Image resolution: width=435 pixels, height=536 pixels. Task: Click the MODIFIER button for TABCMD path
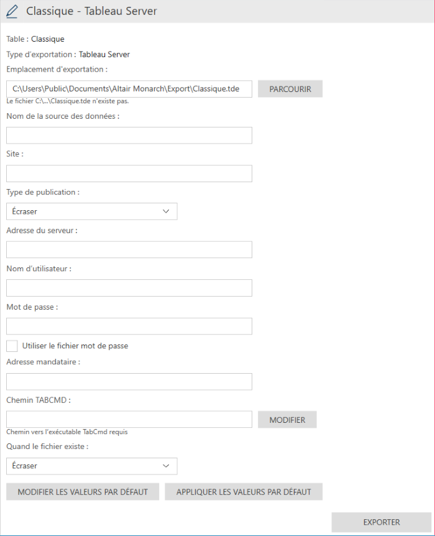287,420
